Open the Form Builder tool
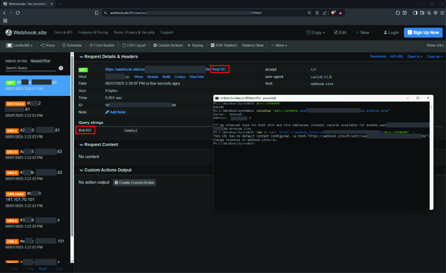This screenshot has width=446, height=273. point(102,45)
